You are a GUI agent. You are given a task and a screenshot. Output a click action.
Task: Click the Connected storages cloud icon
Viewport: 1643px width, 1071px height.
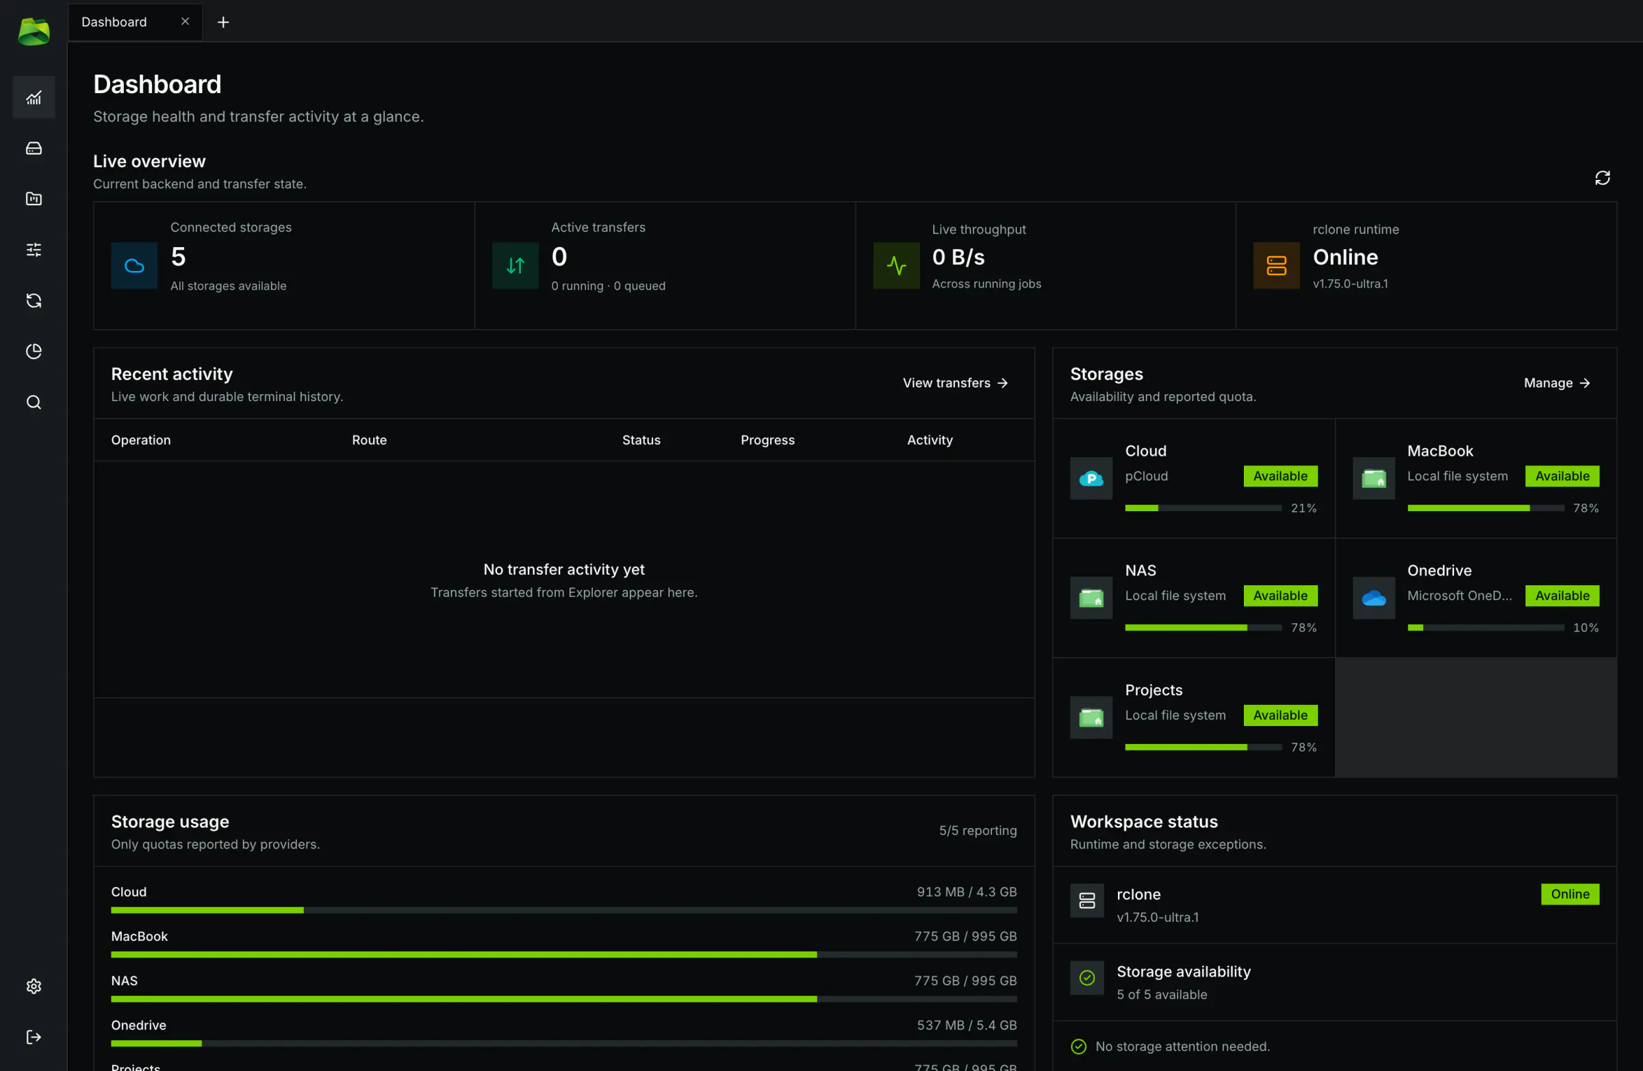pos(134,266)
